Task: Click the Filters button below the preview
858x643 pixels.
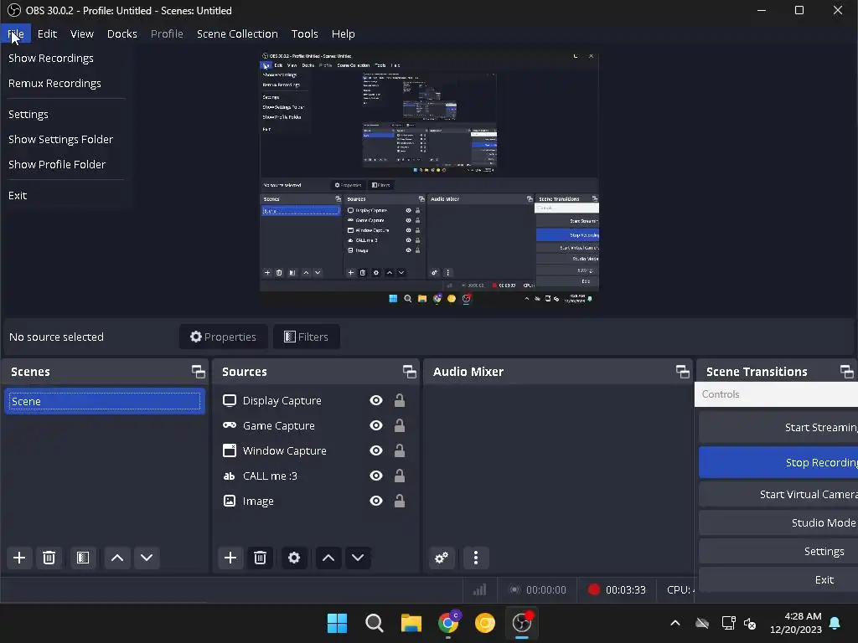Action: point(307,337)
